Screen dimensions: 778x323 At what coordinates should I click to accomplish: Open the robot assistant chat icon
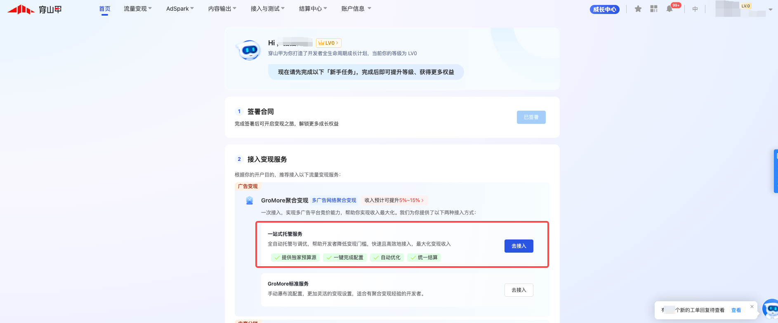[x=771, y=309]
